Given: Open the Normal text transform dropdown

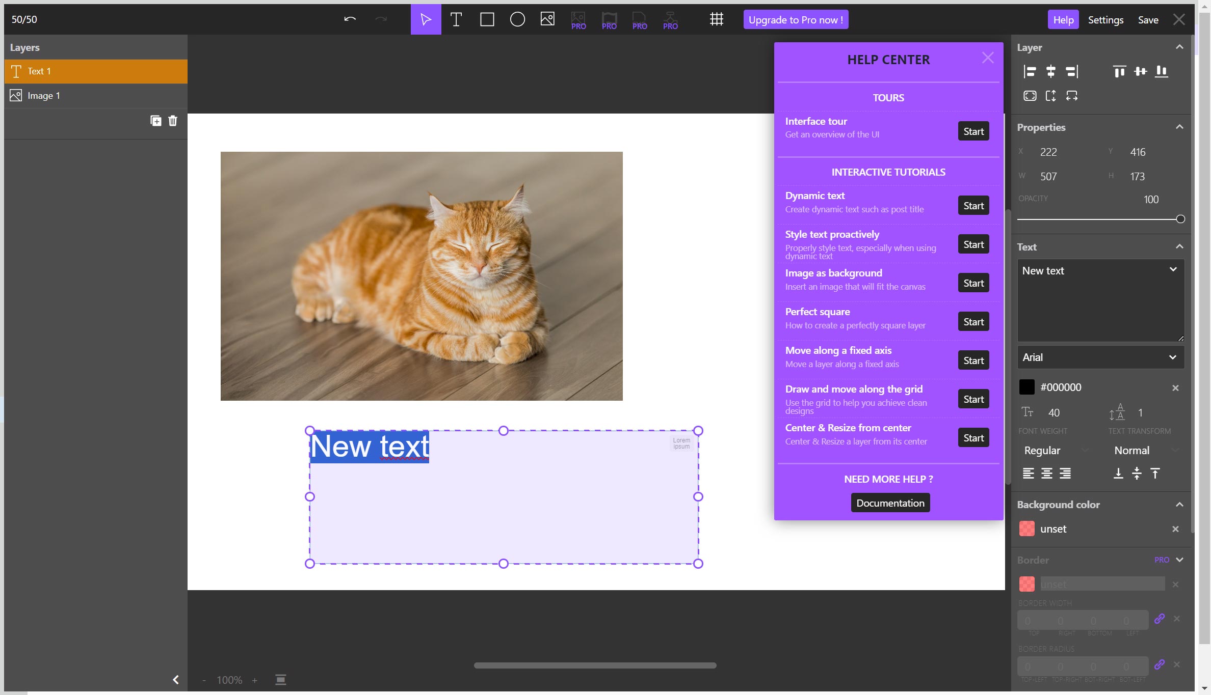Looking at the screenshot, I should pyautogui.click(x=1145, y=450).
